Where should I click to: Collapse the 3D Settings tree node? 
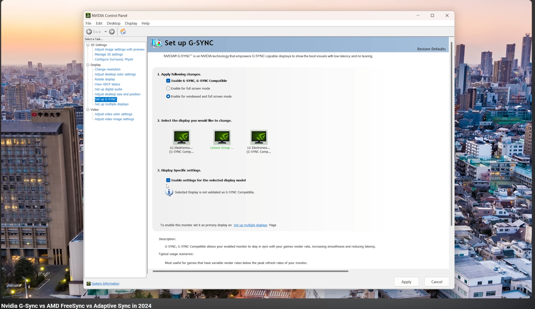(x=88, y=45)
